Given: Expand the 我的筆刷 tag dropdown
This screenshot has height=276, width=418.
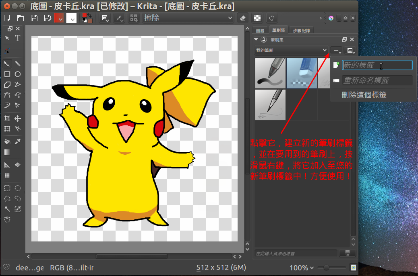Looking at the screenshot, I should [292, 50].
